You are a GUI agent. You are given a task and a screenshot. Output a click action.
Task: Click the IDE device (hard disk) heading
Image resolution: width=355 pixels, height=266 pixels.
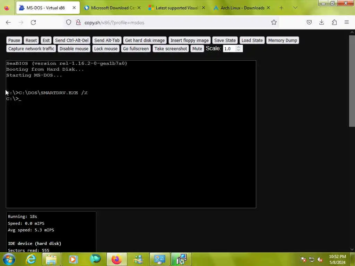35,243
